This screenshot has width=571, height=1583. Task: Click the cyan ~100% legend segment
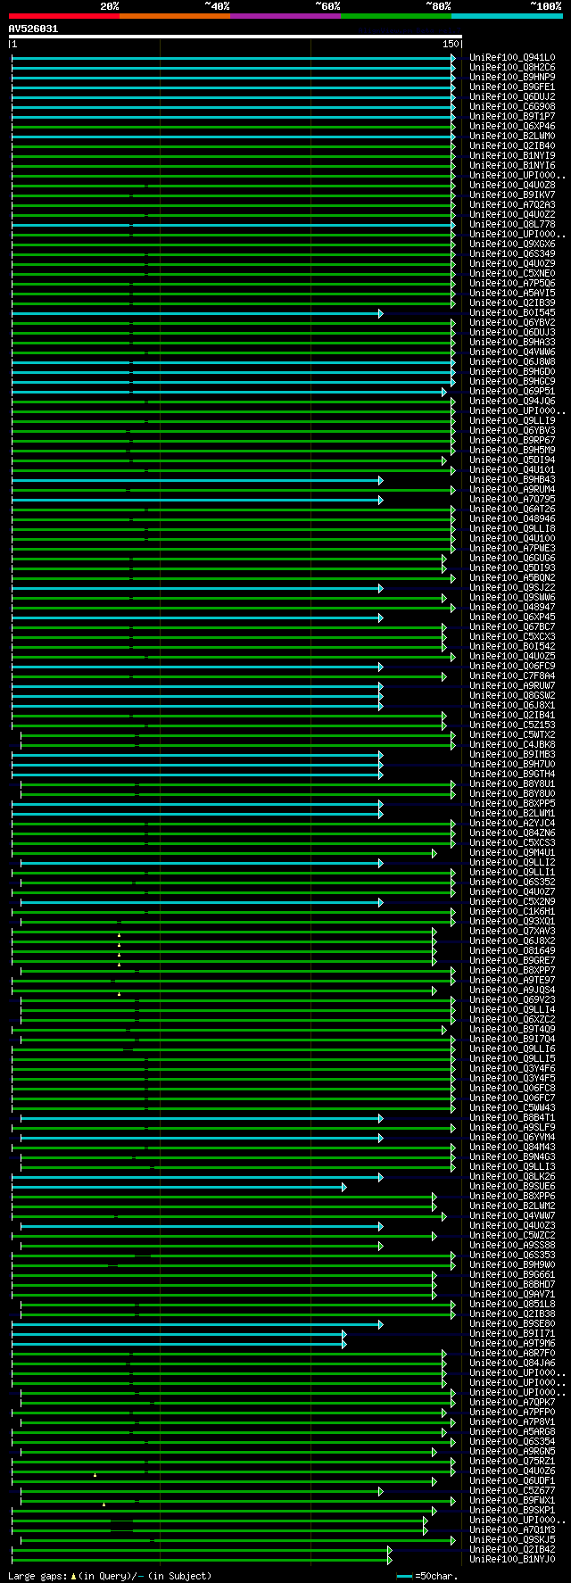(507, 16)
